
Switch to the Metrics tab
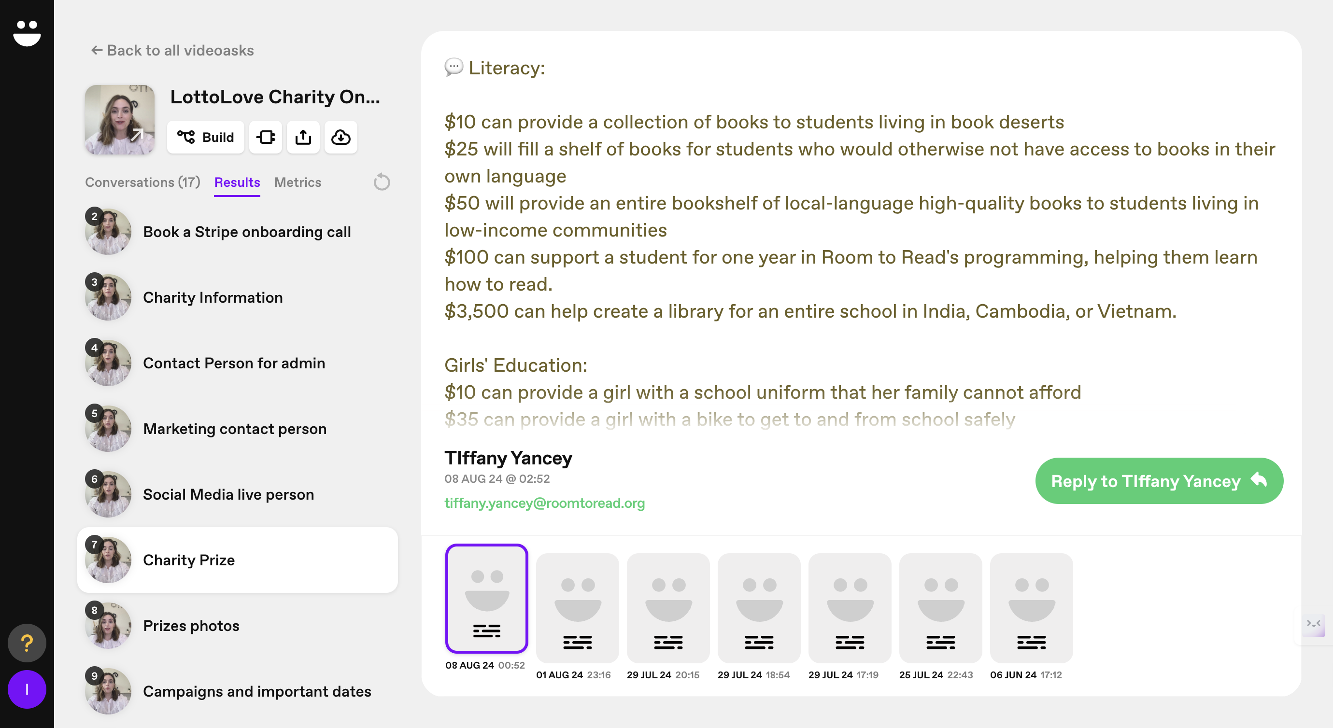point(298,182)
